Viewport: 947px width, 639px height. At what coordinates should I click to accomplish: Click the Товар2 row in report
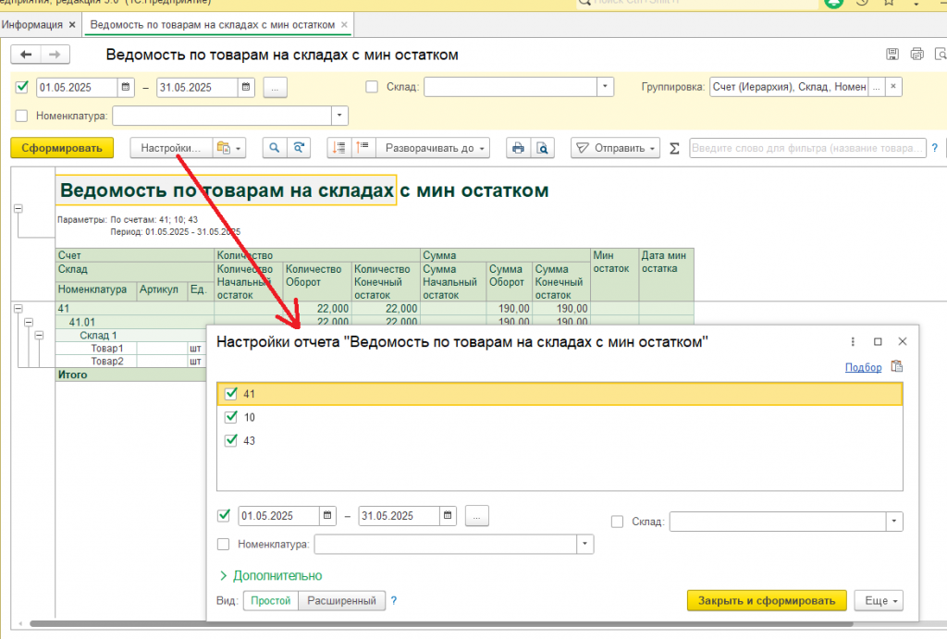coord(131,362)
